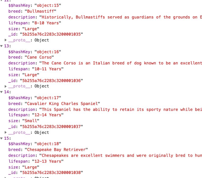The height and width of the screenshot is (178, 202).
Task: Expand __proto__ under the Cane Corso object
Action: coord(6,86)
